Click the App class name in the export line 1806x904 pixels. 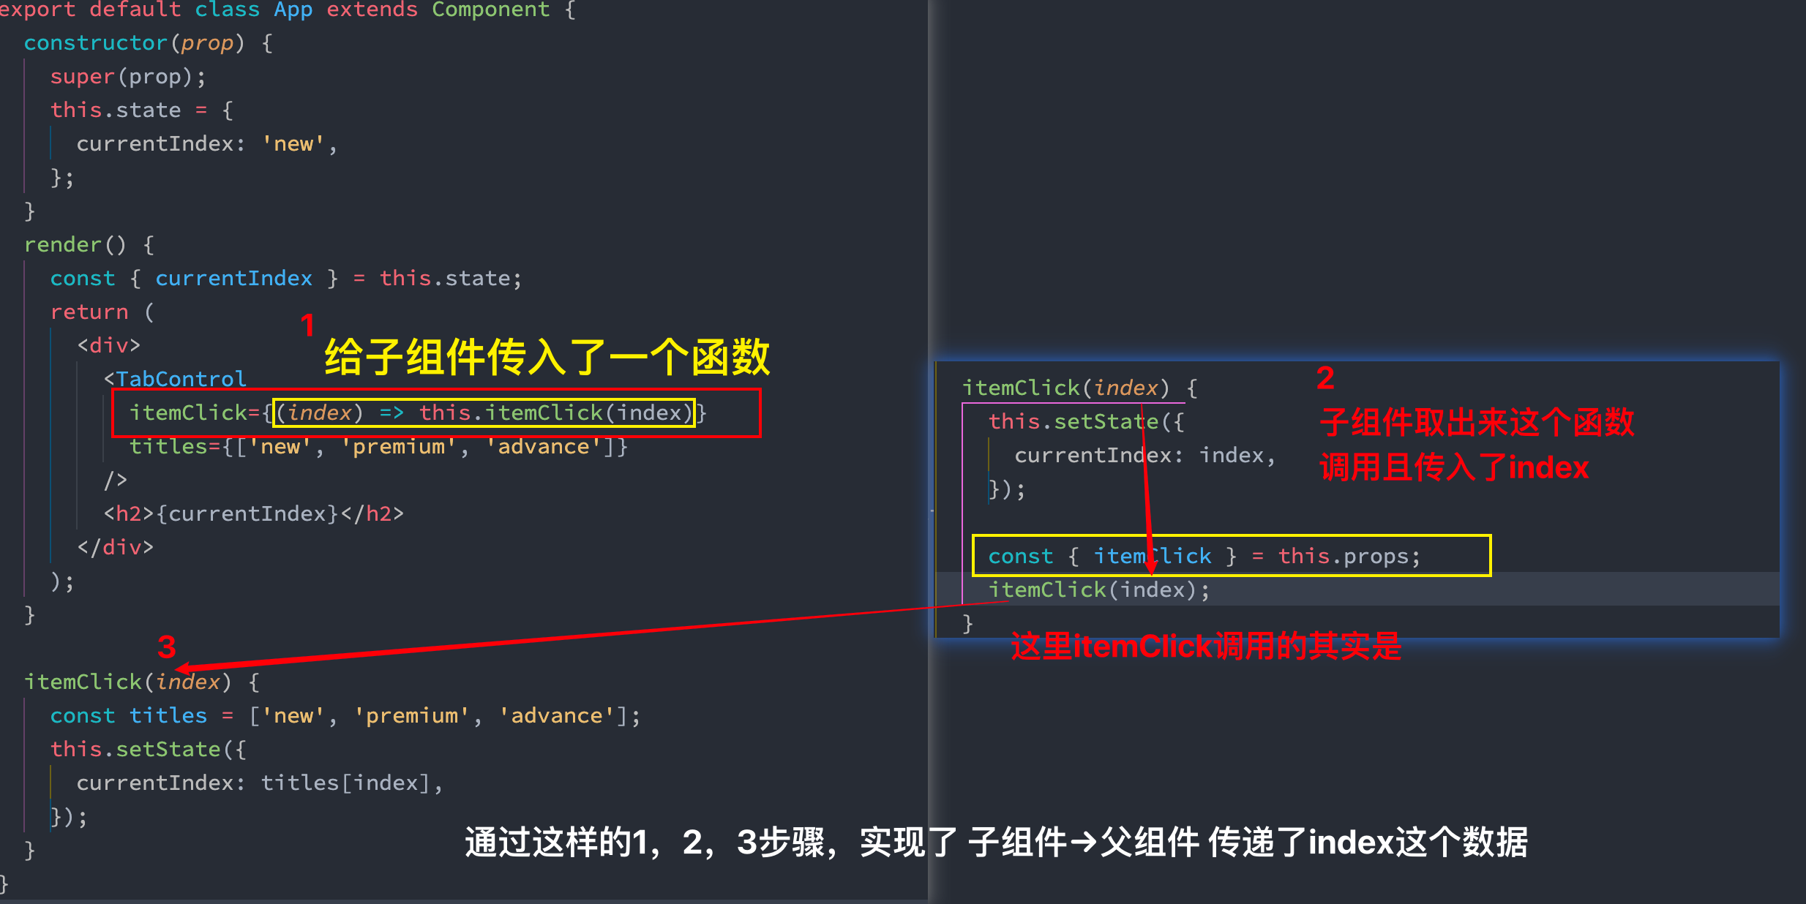tap(293, 10)
